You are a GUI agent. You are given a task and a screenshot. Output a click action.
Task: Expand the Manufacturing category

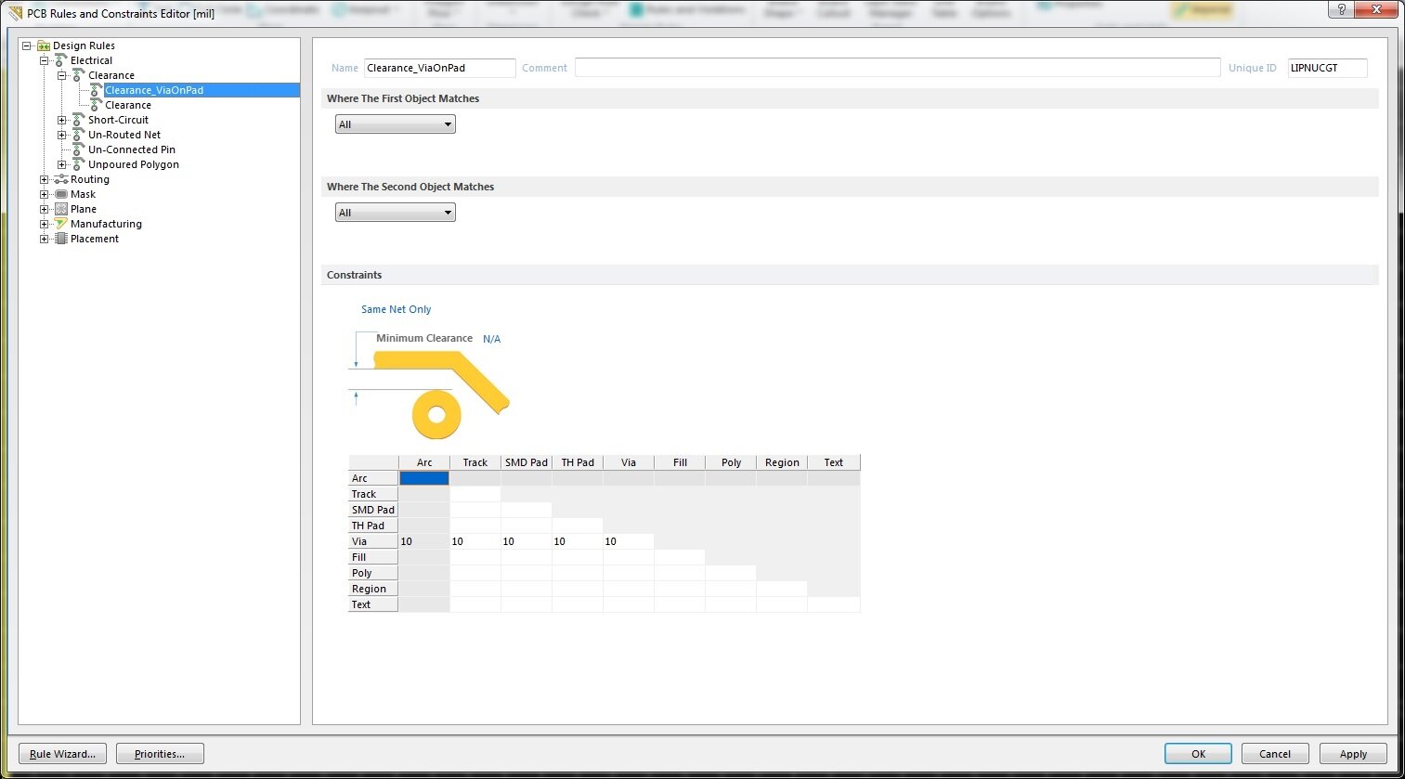click(44, 224)
